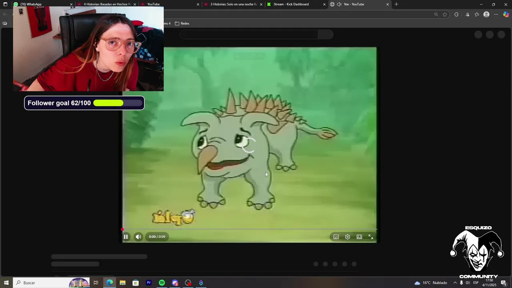Image resolution: width=512 pixels, height=288 pixels.
Task: Switch to the plain YouTube tab
Action: pyautogui.click(x=170, y=4)
